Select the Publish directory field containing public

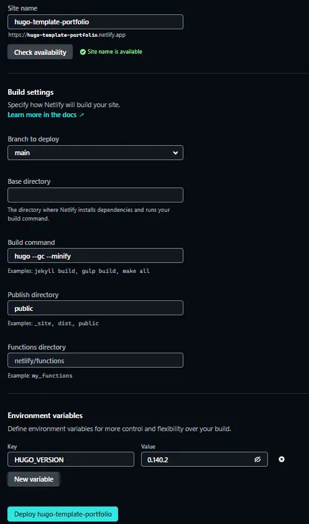[95, 308]
